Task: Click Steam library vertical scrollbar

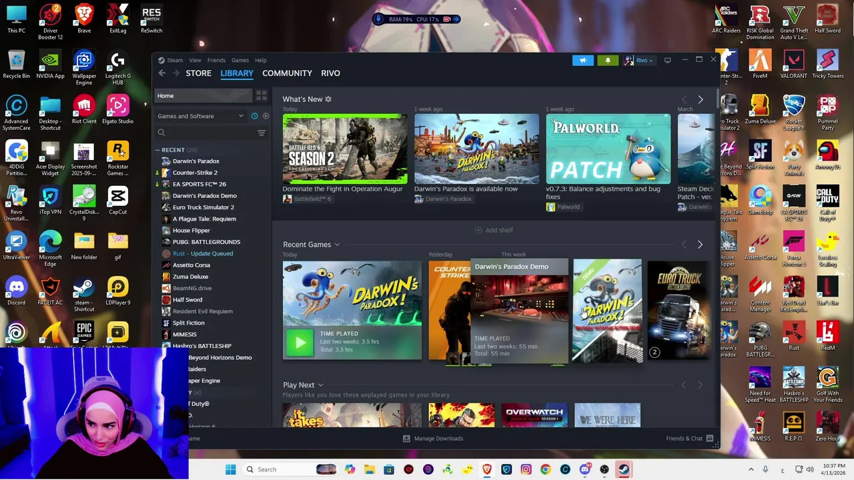Action: click(717, 97)
